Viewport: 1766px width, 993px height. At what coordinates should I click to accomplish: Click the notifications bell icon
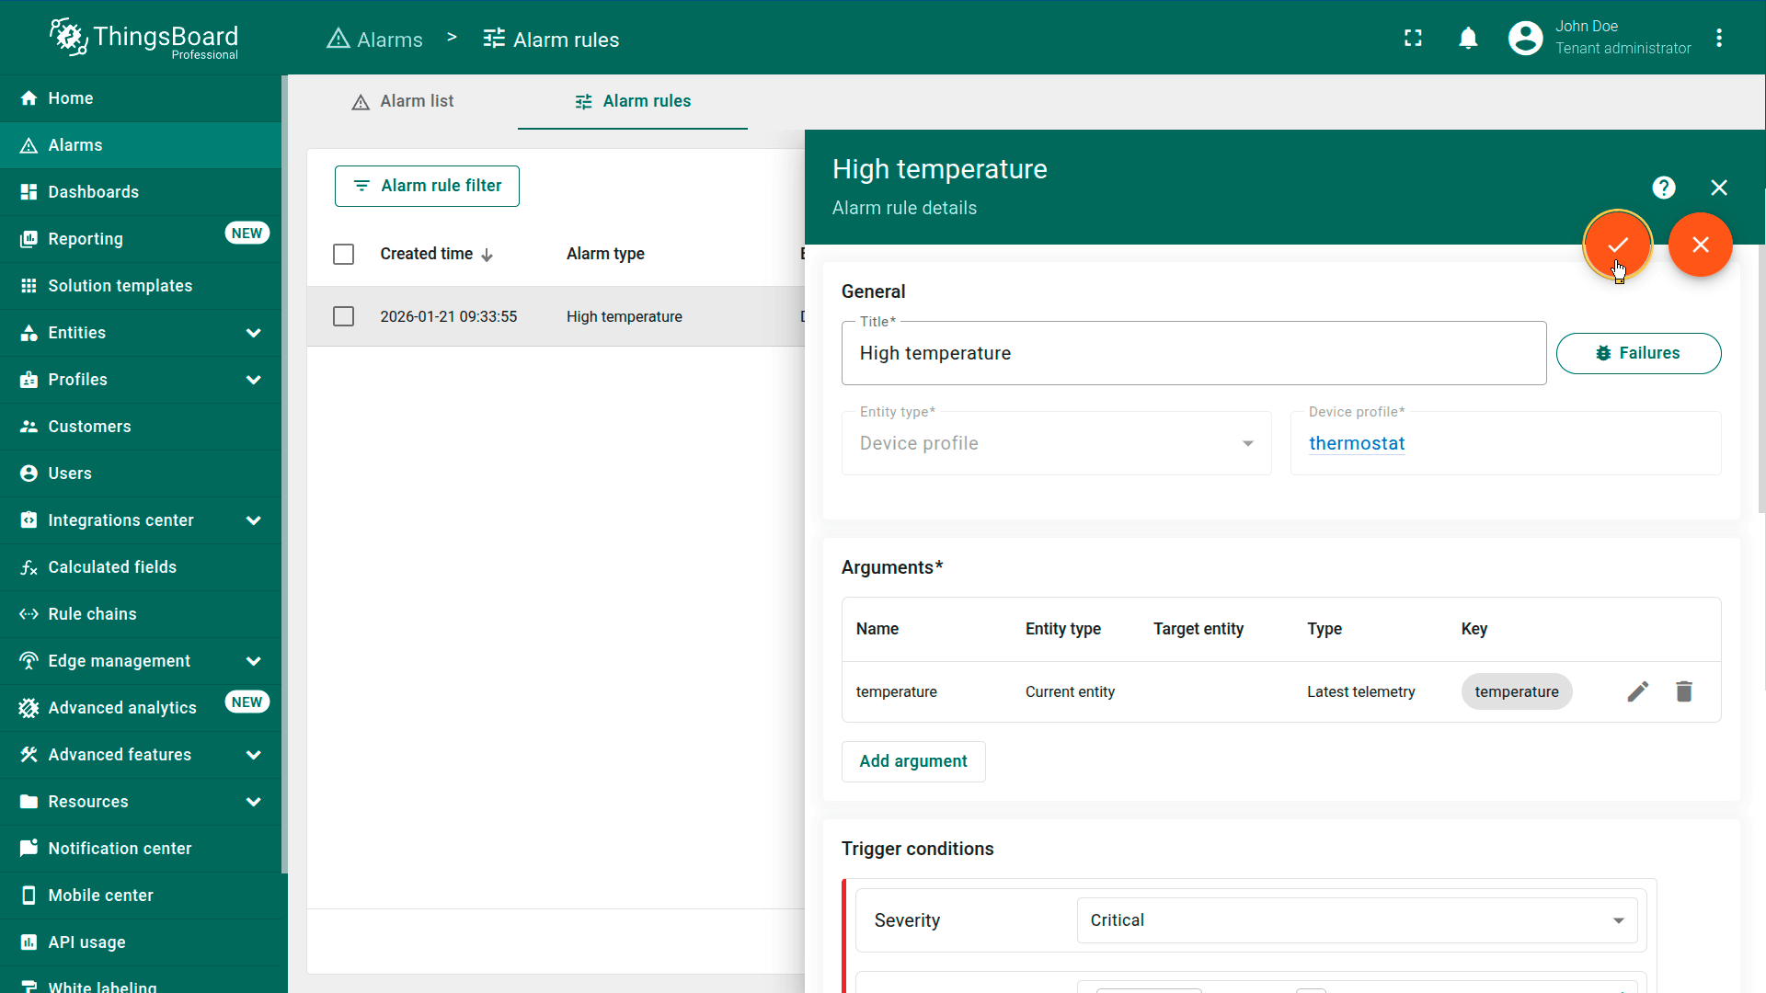pyautogui.click(x=1468, y=39)
